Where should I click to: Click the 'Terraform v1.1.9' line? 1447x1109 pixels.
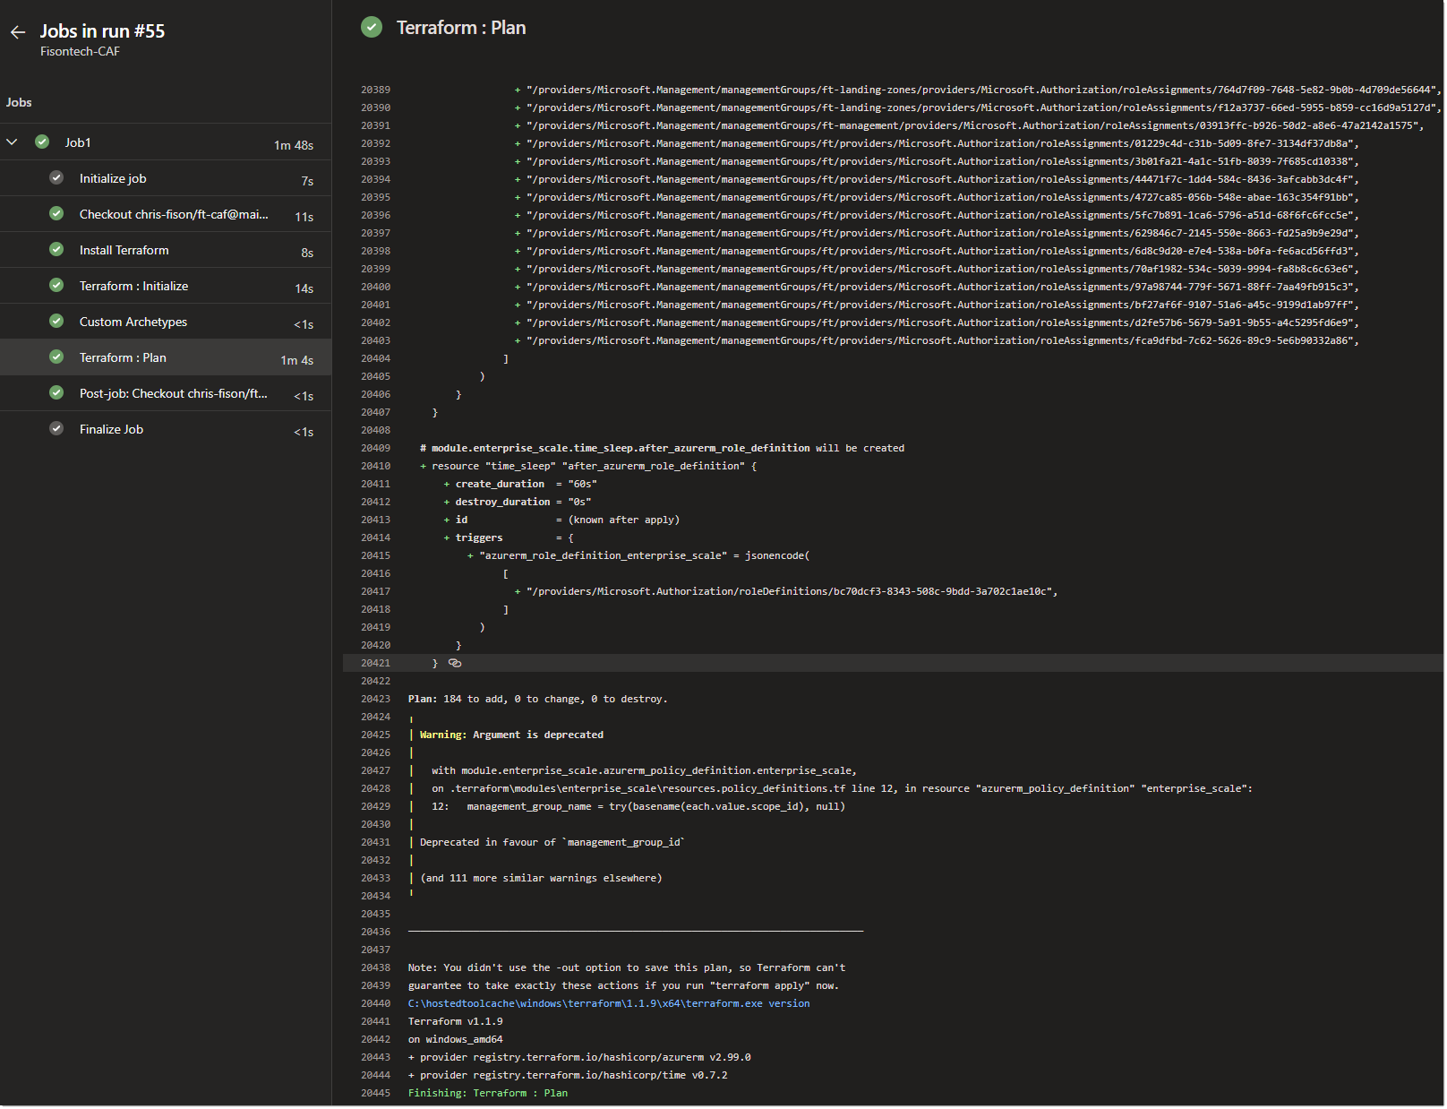click(x=456, y=1021)
